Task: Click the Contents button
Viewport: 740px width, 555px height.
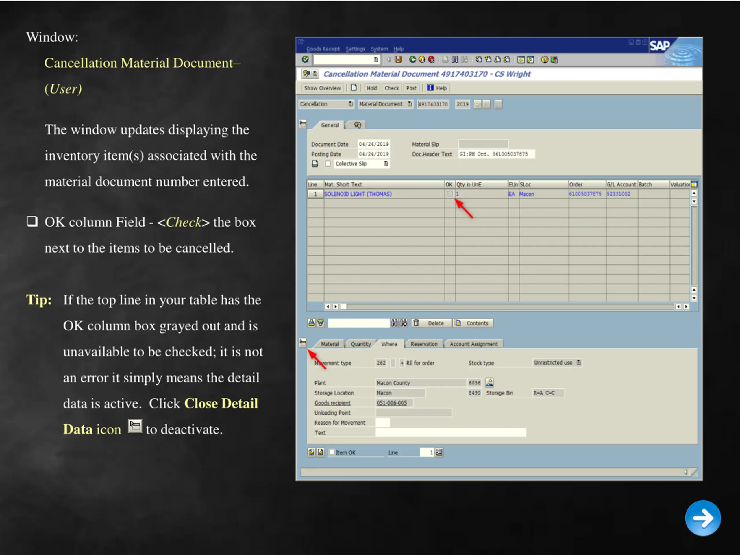Action: 473,323
